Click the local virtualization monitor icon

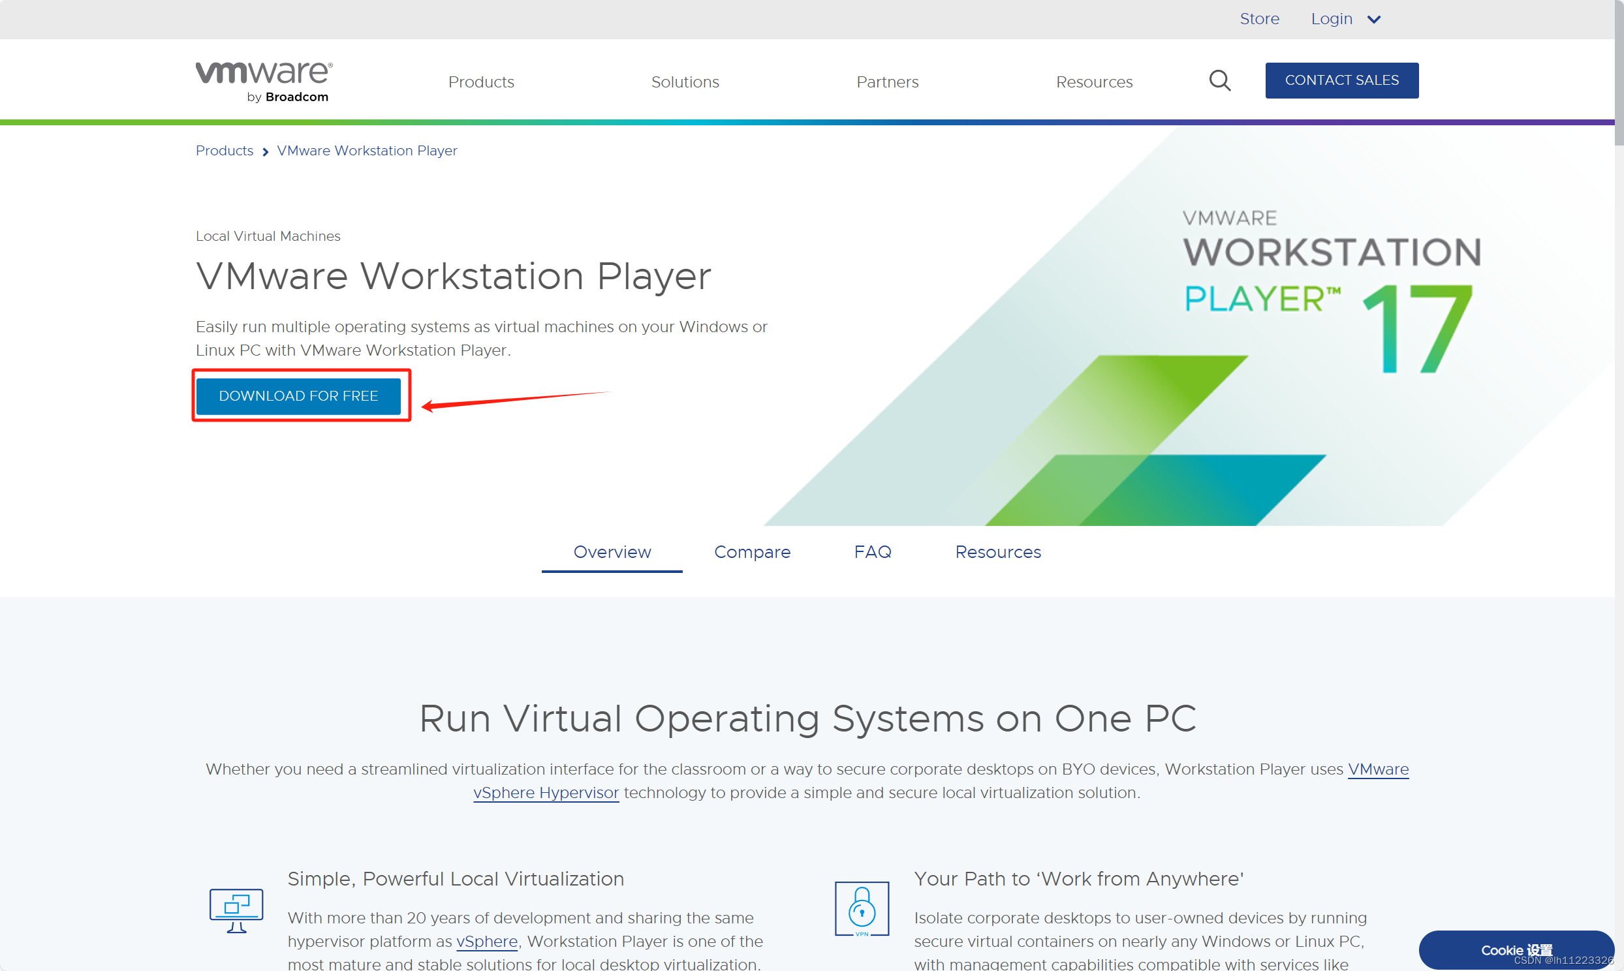(x=236, y=910)
